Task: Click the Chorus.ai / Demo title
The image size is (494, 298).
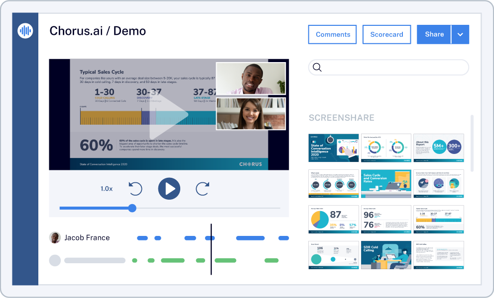Action: 98,31
